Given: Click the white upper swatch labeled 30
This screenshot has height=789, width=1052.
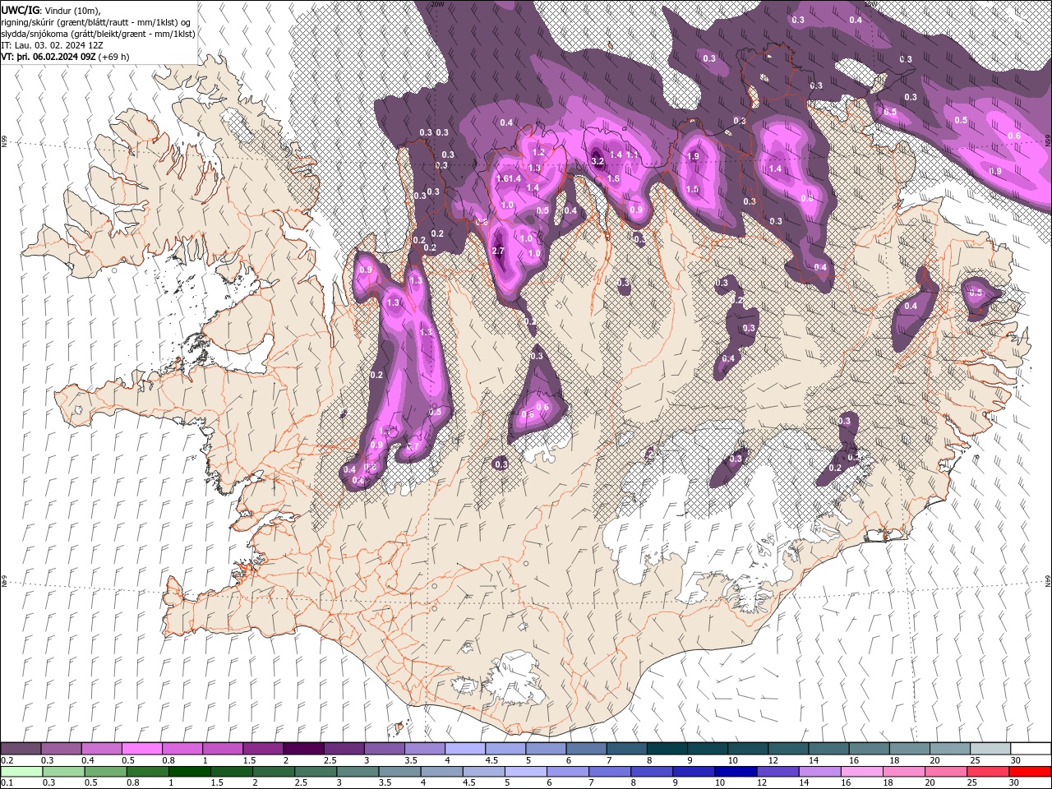Looking at the screenshot, I should [1031, 749].
